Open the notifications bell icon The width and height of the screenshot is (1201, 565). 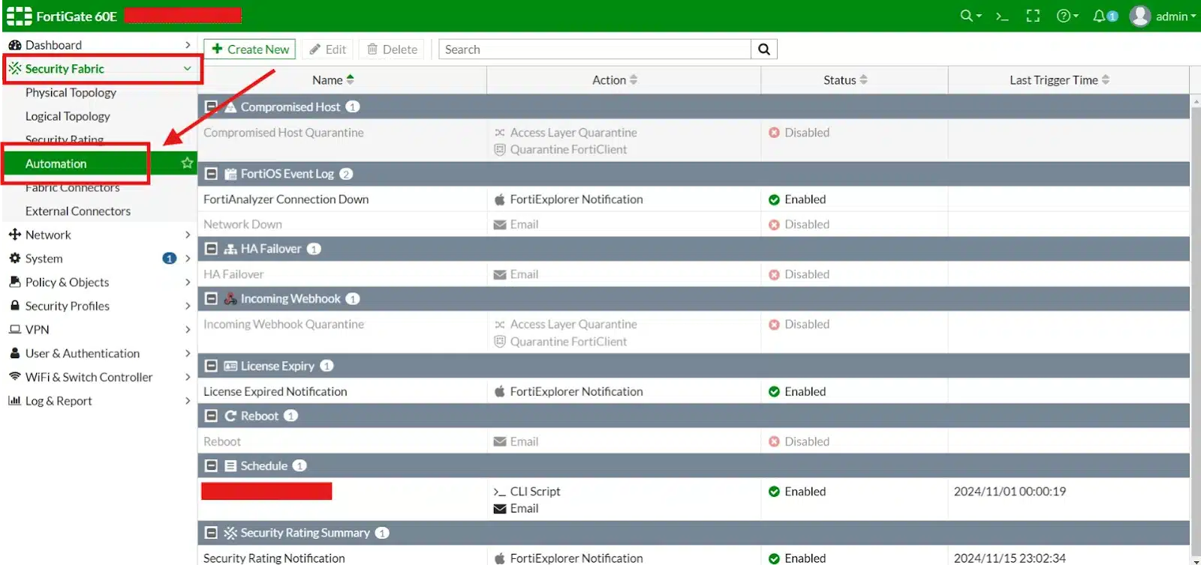point(1100,16)
